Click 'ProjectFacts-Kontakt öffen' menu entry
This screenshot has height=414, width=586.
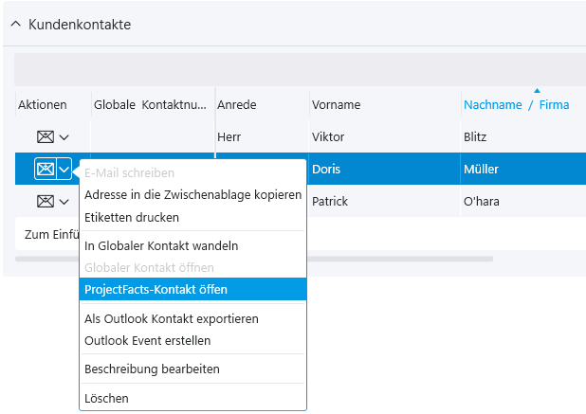point(156,289)
